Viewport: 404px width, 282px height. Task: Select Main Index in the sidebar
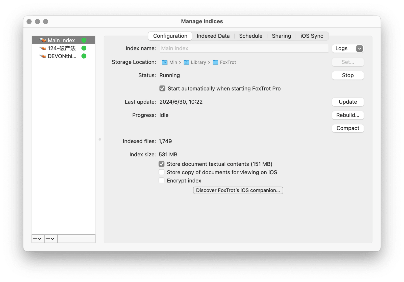[x=63, y=40]
